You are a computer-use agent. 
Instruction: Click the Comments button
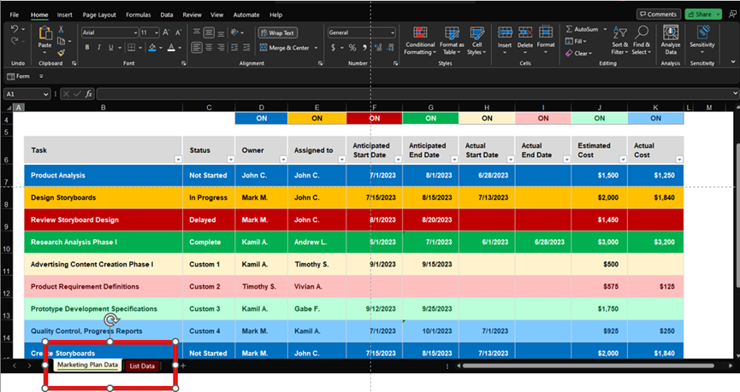click(659, 15)
